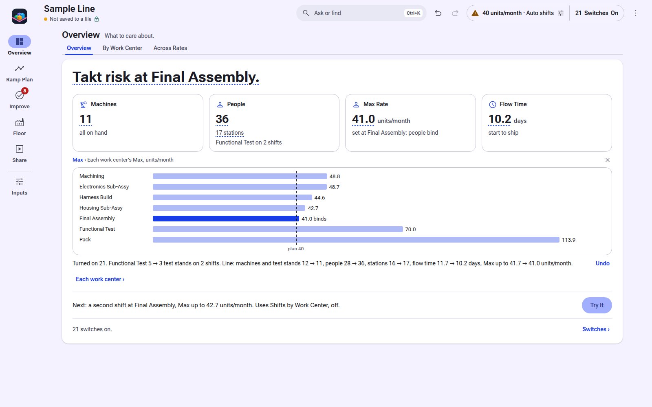Viewport: 652px width, 407px height.
Task: Open the shift settings tune icon
Action: point(561,13)
